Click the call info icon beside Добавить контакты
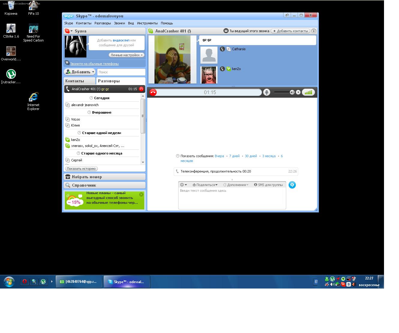Viewport: 399px width, 333px height. 313,31
